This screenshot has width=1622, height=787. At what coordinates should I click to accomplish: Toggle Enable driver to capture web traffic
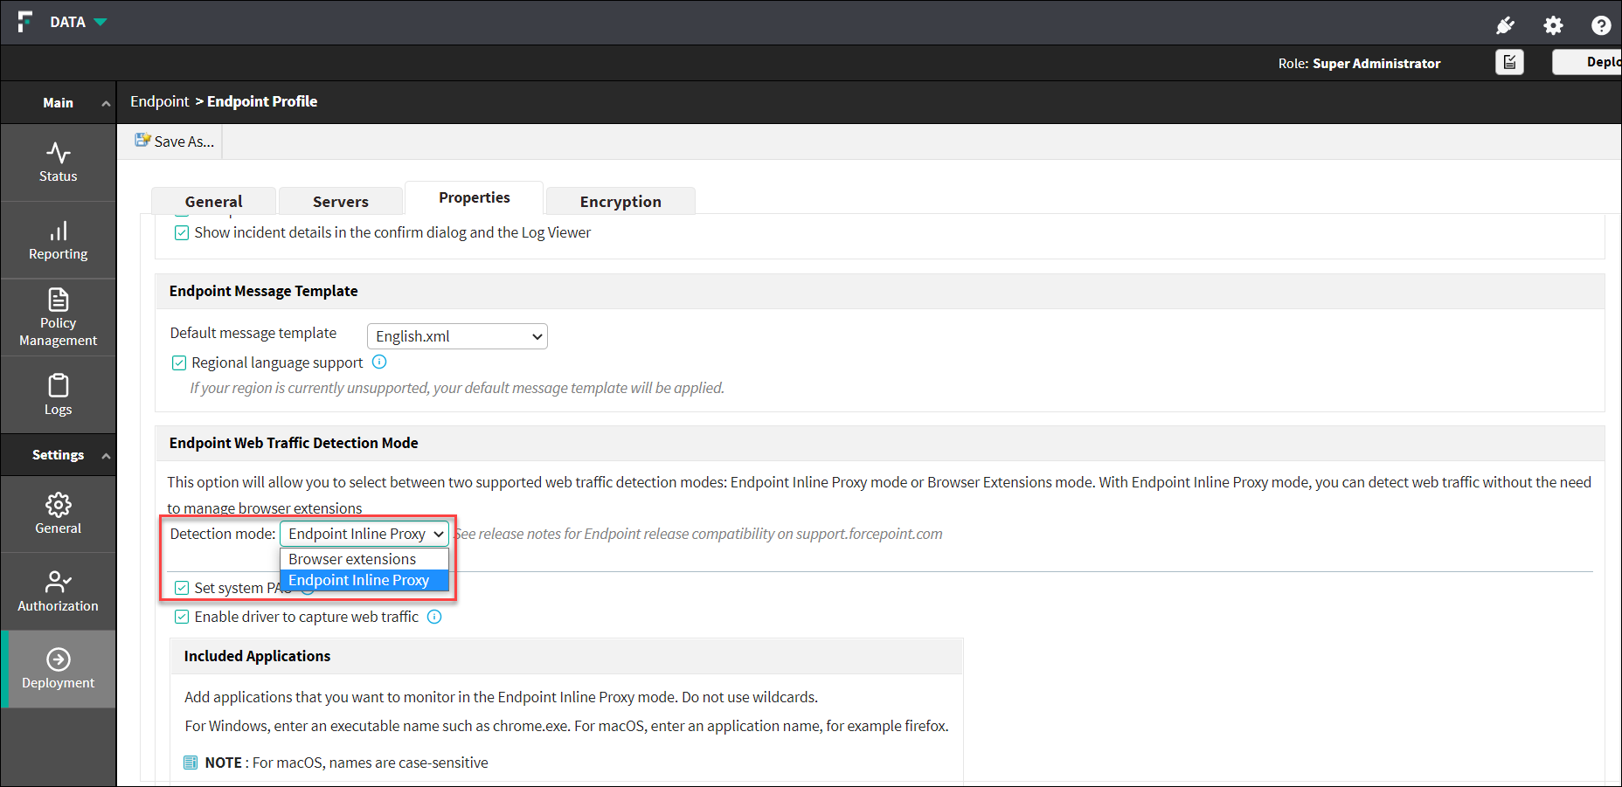[182, 617]
